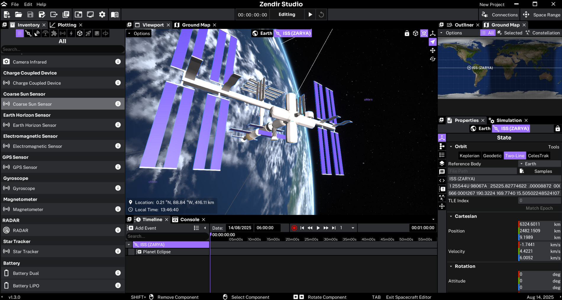Switch the orbit mode to Keplerian

pyautogui.click(x=469, y=156)
